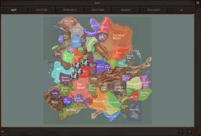This screenshot has height=136, width=201.
Task: Click the Greyshelf region label
Action: [x=114, y=102]
